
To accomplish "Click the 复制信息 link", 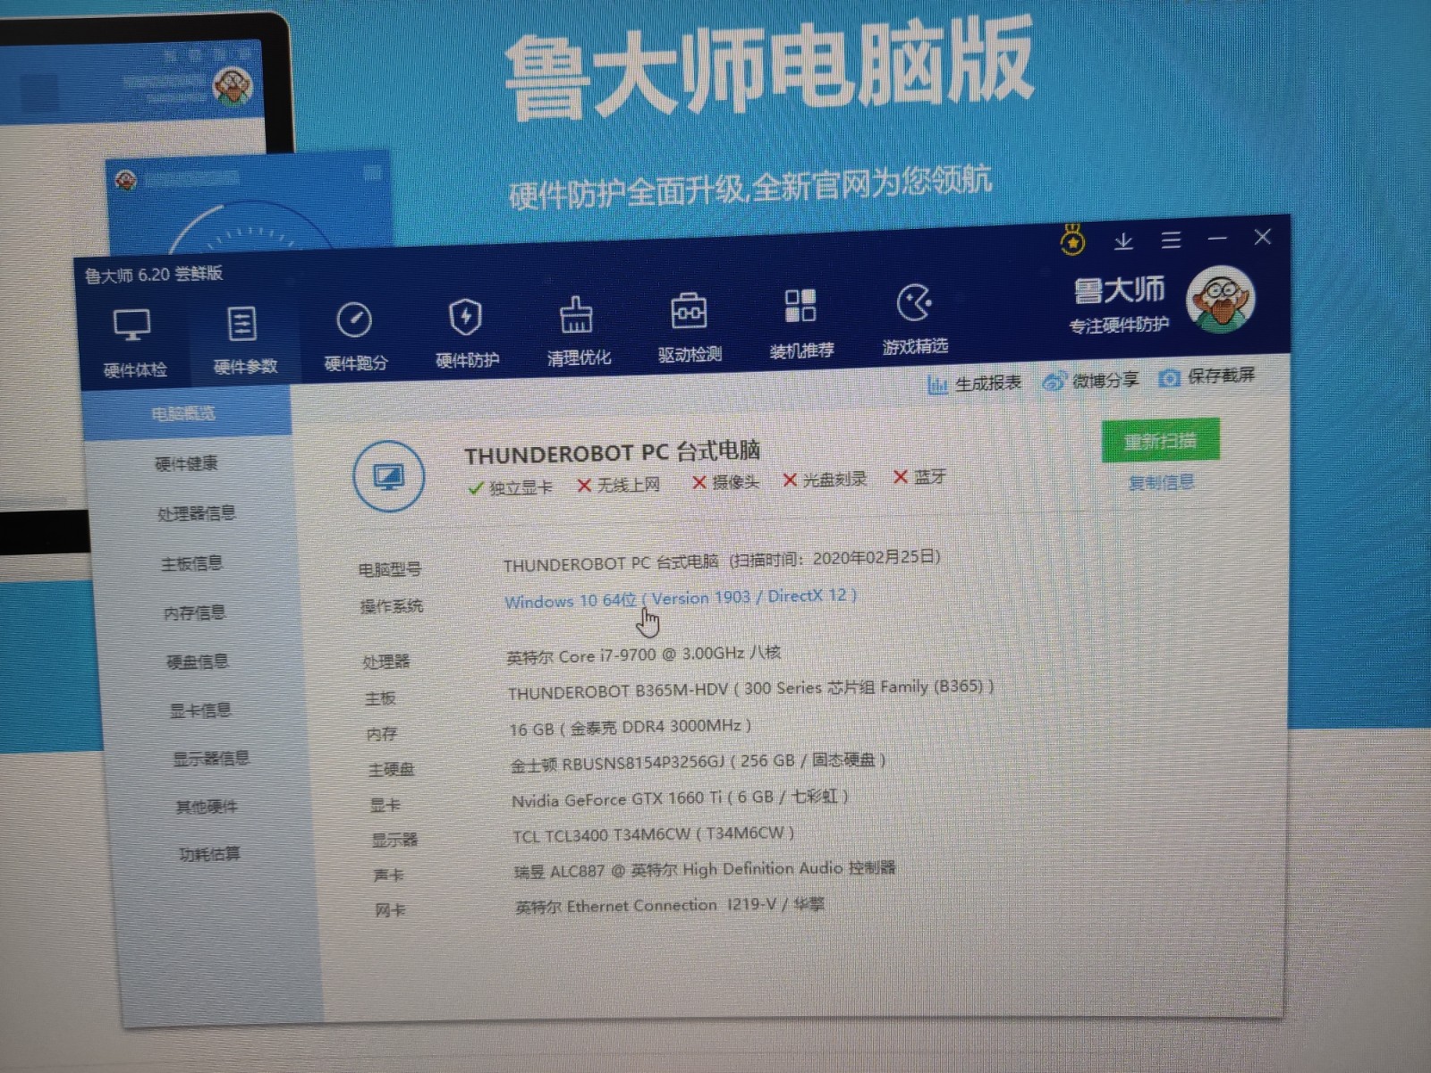I will tap(1161, 483).
